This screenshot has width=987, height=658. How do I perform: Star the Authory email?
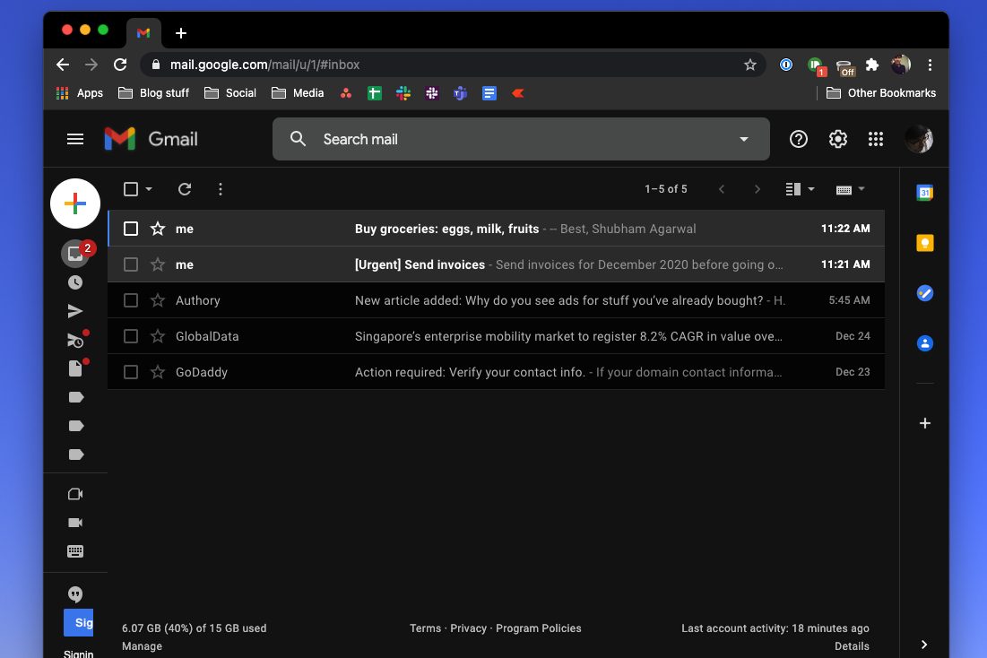158,300
